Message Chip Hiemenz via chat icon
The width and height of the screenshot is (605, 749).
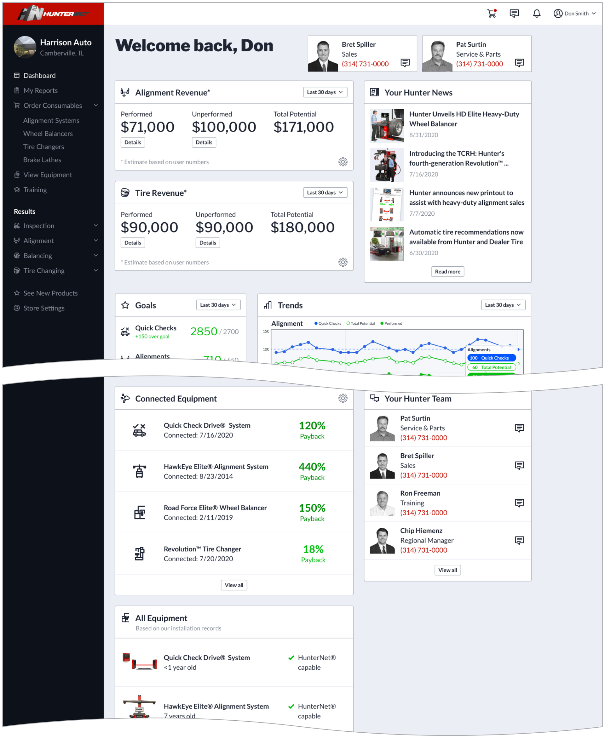(x=519, y=541)
